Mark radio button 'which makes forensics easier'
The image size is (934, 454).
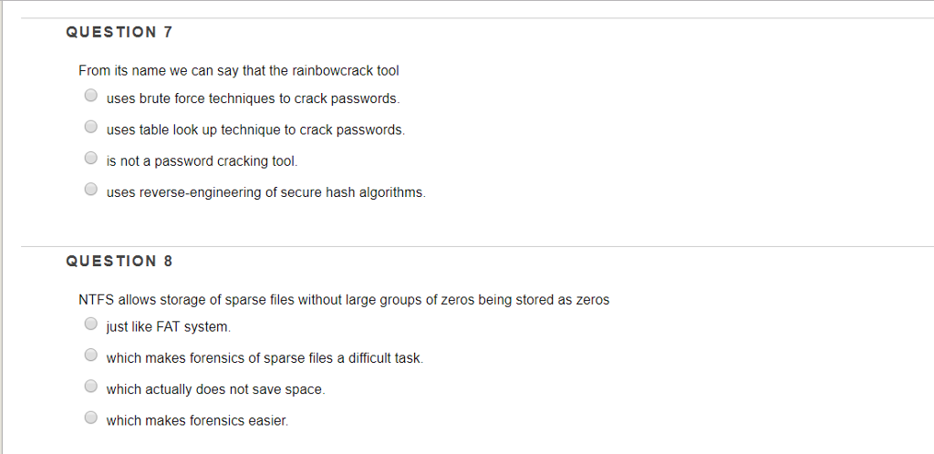90,418
